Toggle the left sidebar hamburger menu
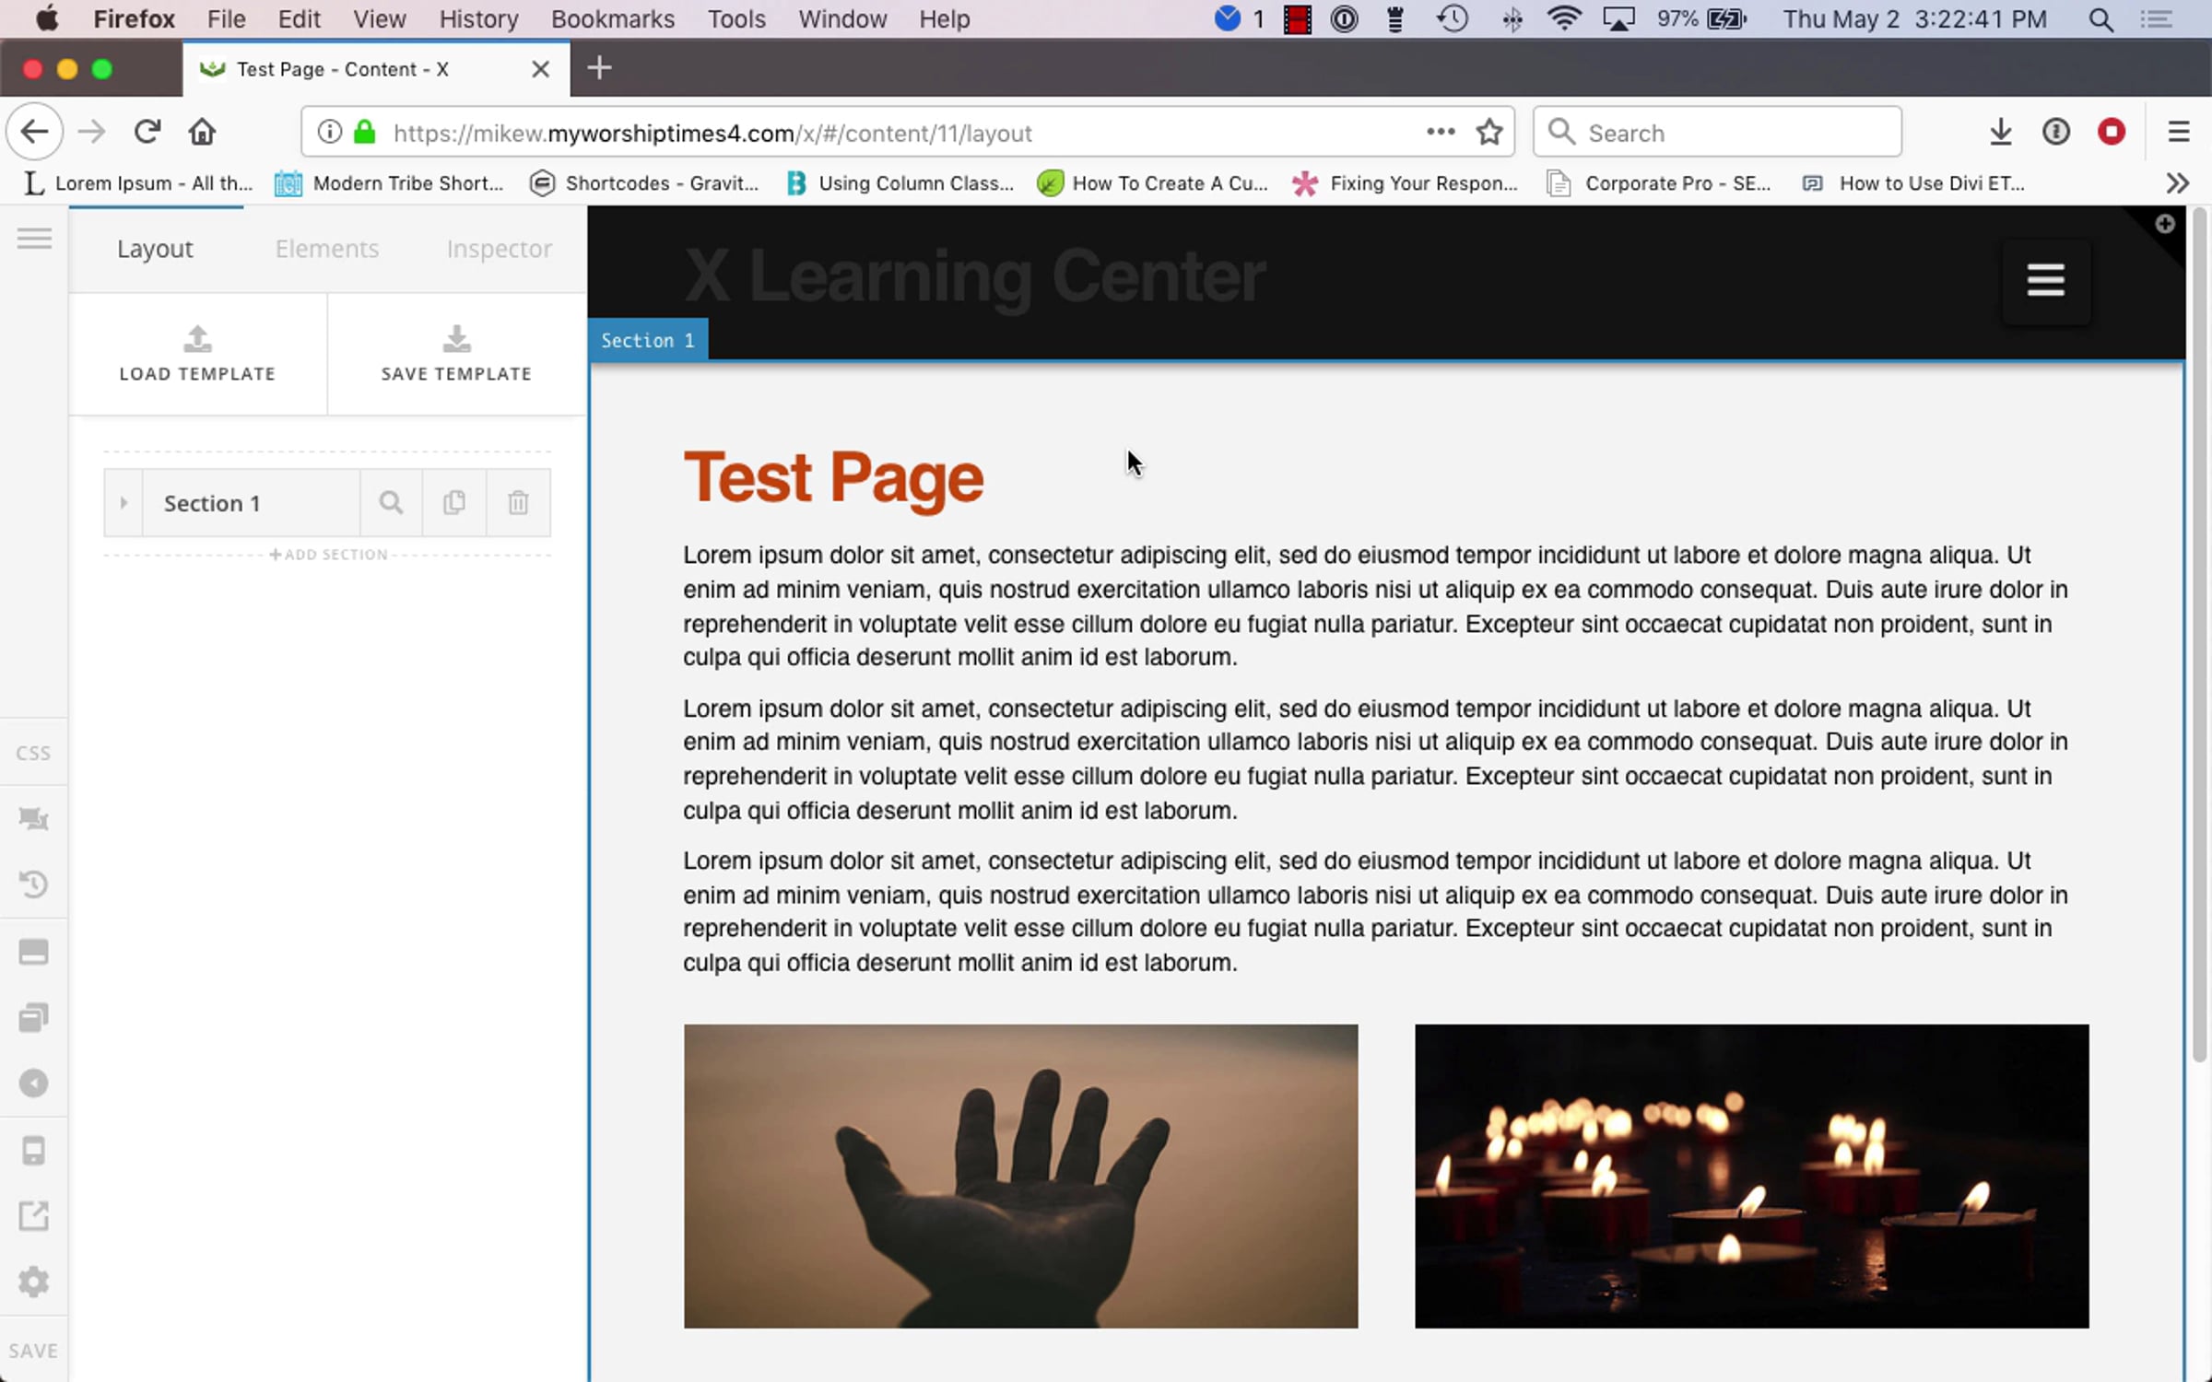 (34, 240)
